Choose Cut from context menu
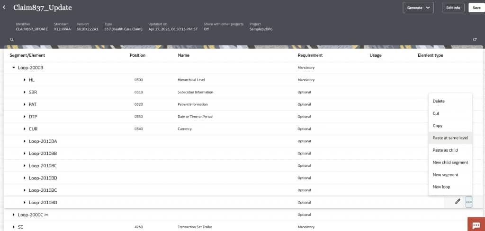The width and height of the screenshot is (485, 231). [x=450, y=113]
